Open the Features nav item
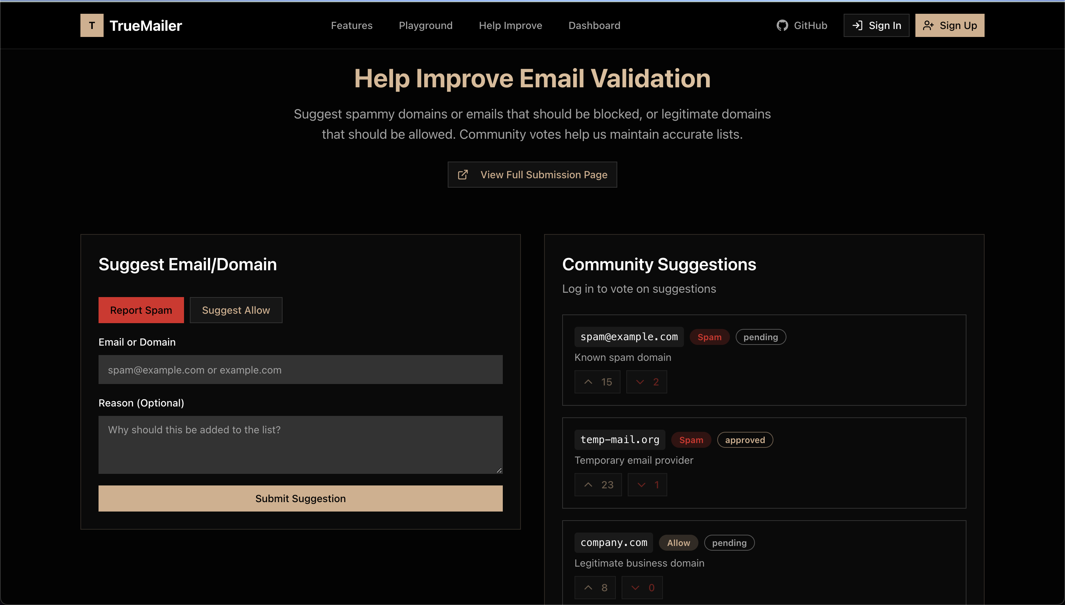Screen dimensions: 1065x605 pyautogui.click(x=351, y=25)
